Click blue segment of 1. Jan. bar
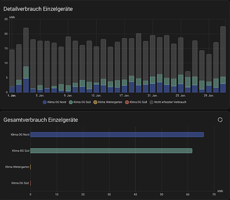This screenshot has width=230, height=200. click(x=12, y=90)
